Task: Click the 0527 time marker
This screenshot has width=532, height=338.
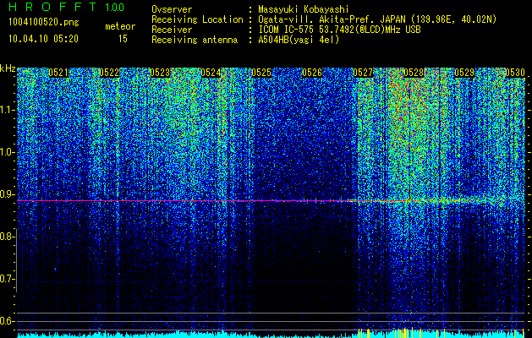Action: point(363,73)
